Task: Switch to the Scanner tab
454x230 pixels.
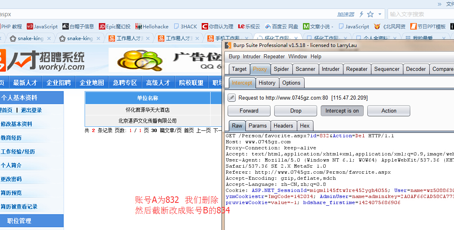Action: pyautogui.click(x=305, y=69)
